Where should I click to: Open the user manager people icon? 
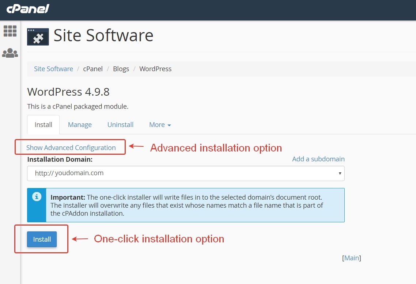(10, 53)
